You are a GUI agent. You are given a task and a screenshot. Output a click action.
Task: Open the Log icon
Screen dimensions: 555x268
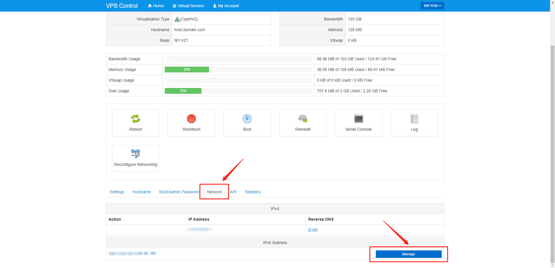click(x=414, y=119)
